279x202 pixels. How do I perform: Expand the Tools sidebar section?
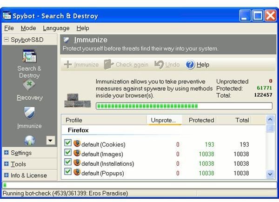[x=6, y=164]
